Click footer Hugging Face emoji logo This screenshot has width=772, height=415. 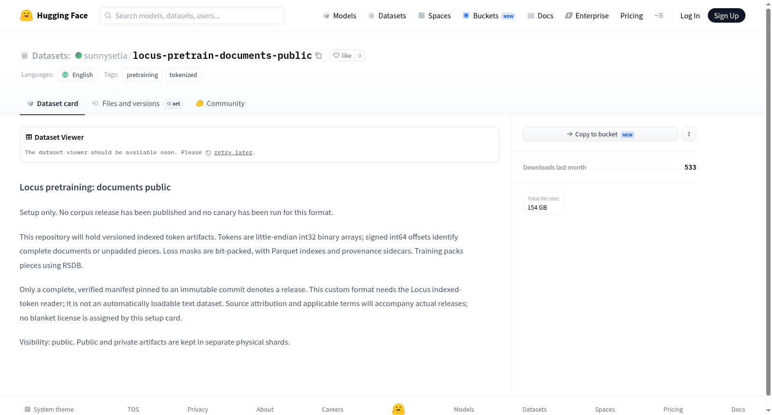click(x=399, y=409)
